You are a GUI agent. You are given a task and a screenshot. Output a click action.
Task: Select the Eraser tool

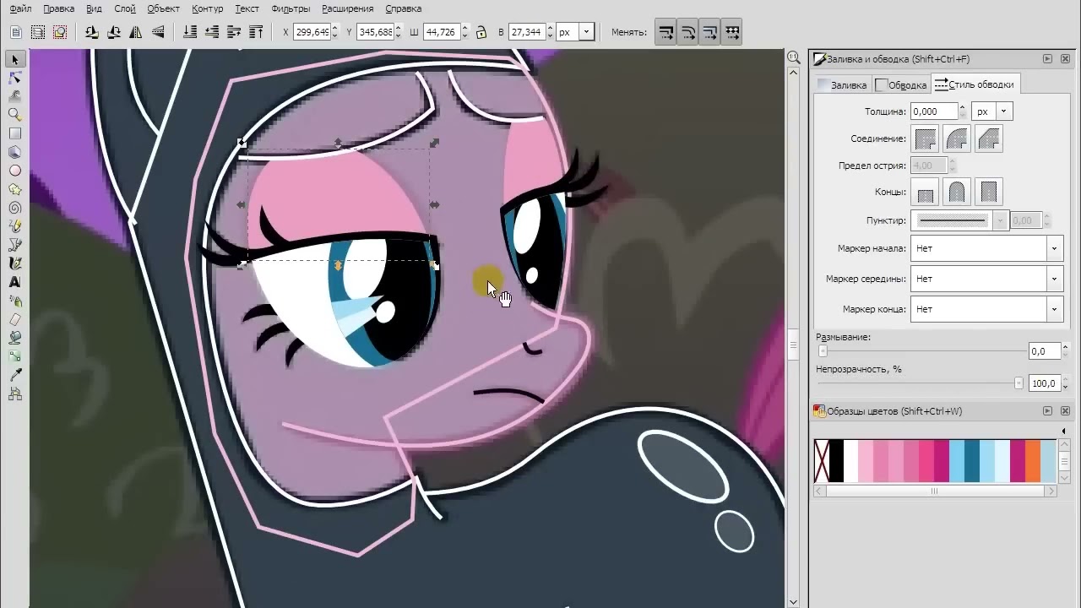(14, 319)
